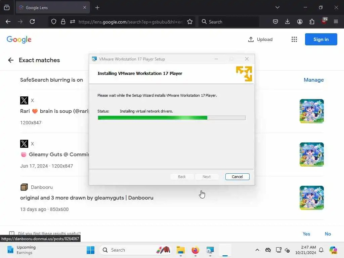Click the thumbnail of the Gleamy Guts result
This screenshot has width=344, height=258.
311,155
